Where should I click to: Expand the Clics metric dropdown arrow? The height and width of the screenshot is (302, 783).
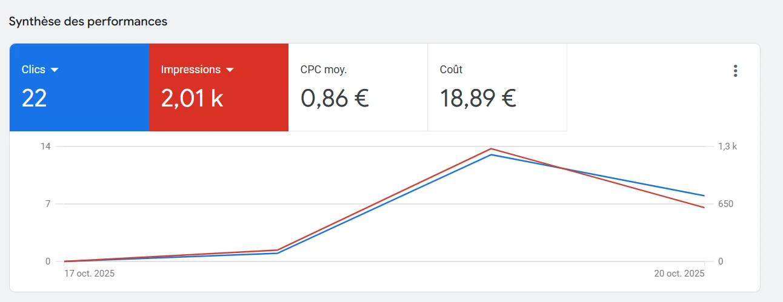point(55,70)
